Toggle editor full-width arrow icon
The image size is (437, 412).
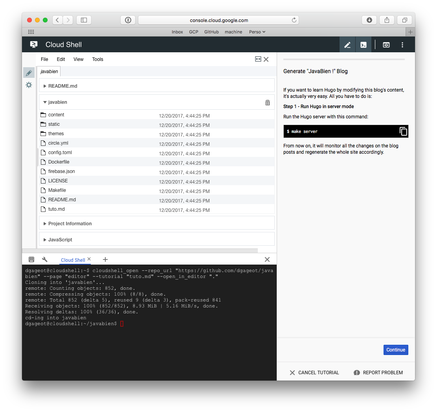pos(258,59)
